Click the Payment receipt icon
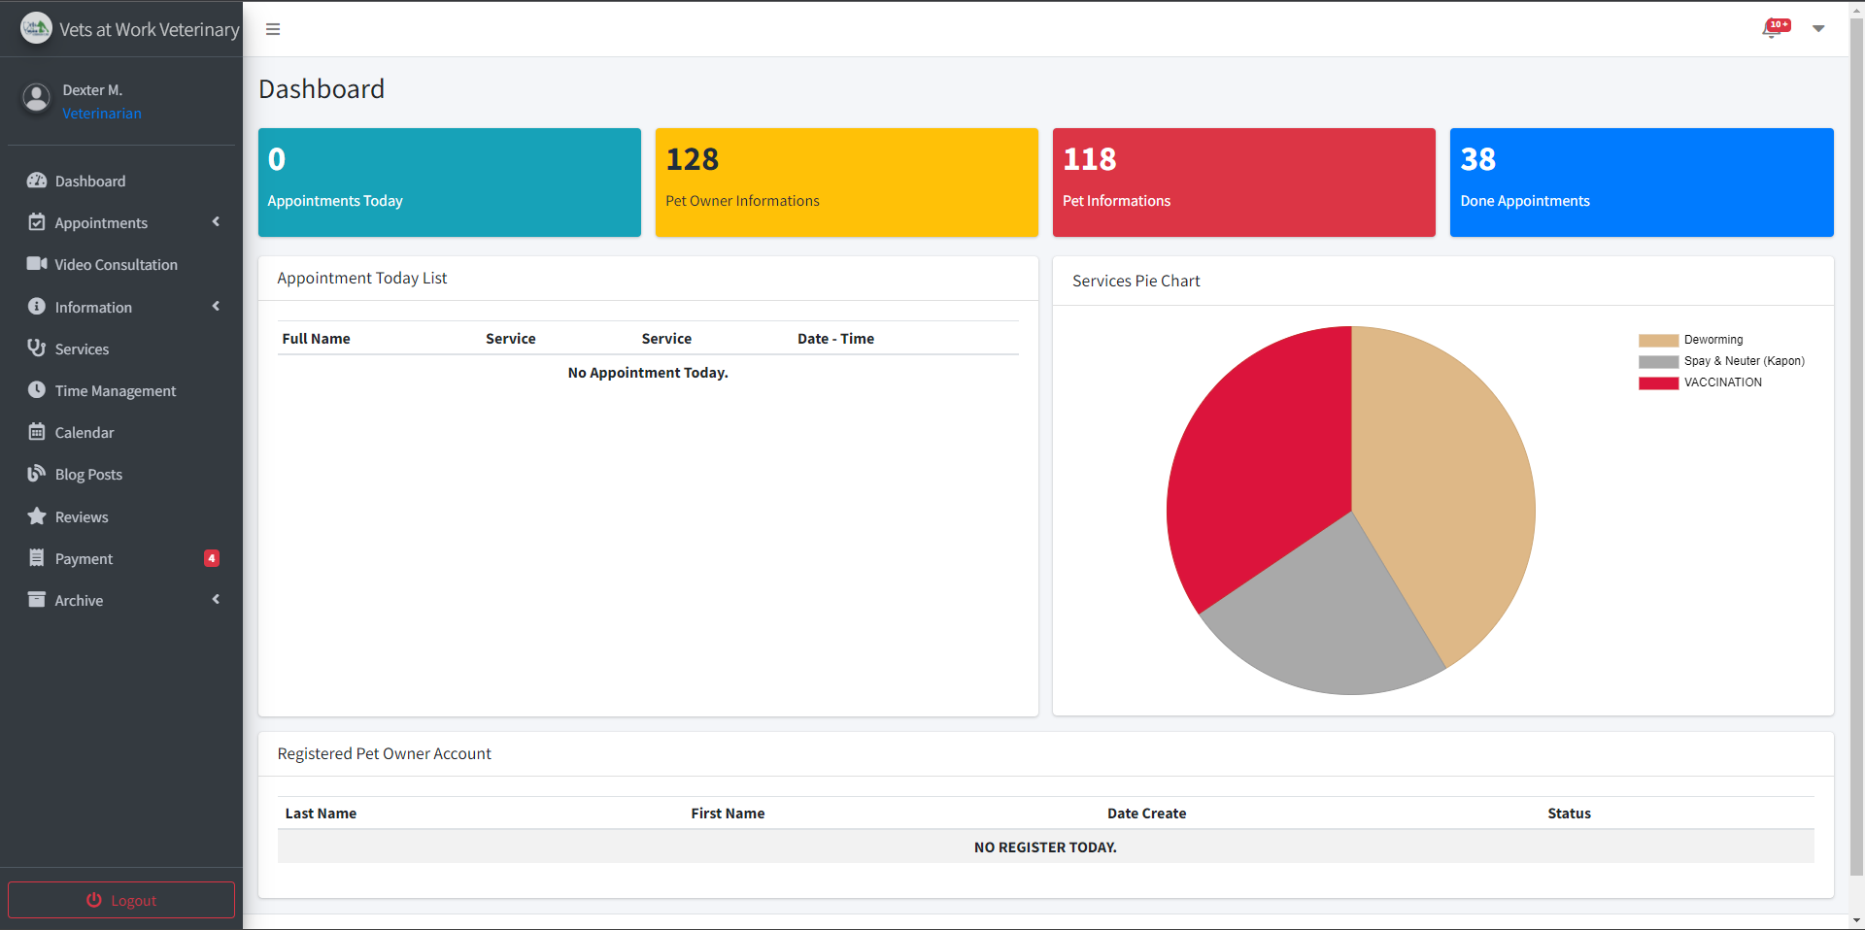Screen dimensions: 1865x930 (x=37, y=557)
